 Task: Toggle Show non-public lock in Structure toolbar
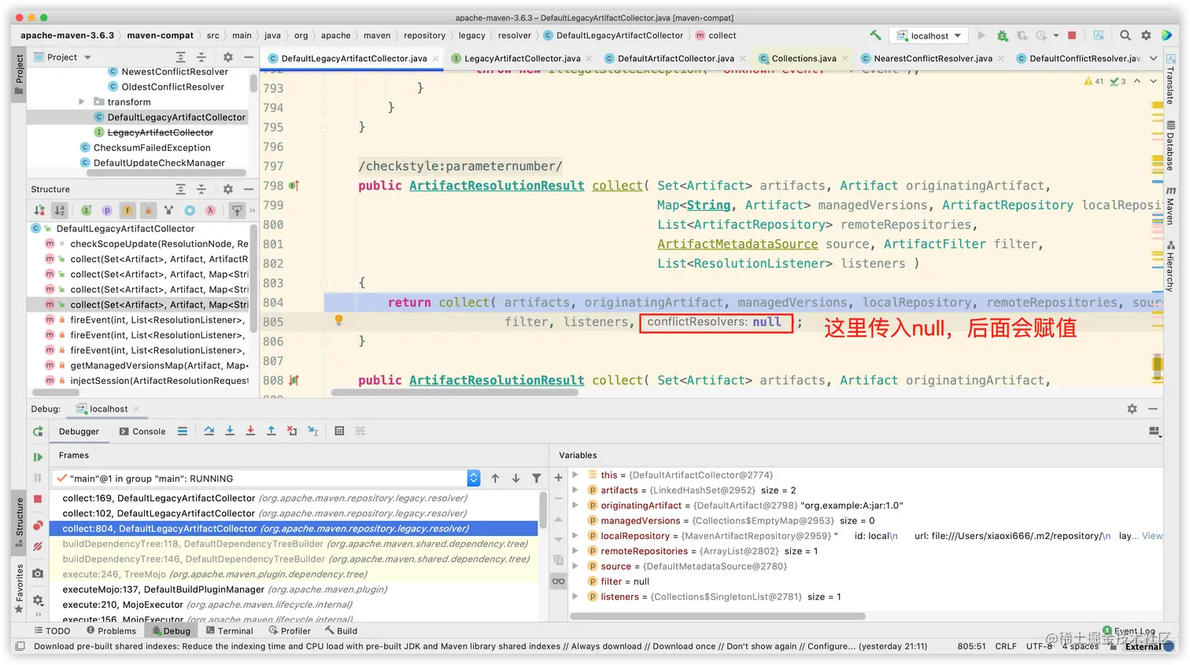click(148, 210)
